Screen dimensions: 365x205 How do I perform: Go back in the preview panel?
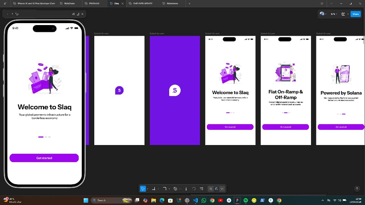tap(8, 14)
